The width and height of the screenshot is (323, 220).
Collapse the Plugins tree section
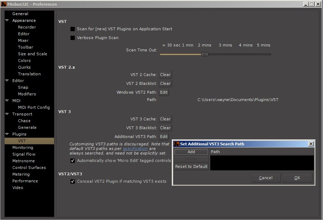[x=7, y=134]
